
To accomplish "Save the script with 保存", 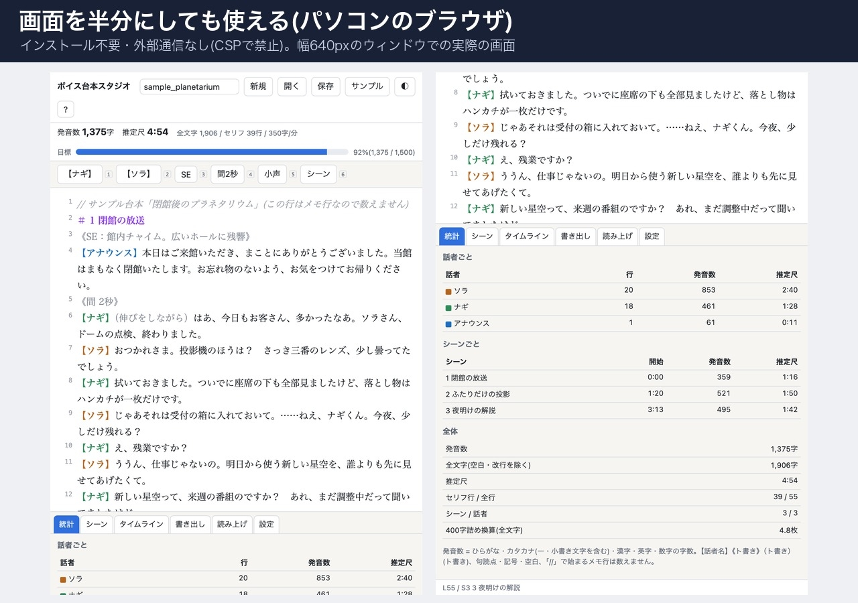I will (326, 86).
